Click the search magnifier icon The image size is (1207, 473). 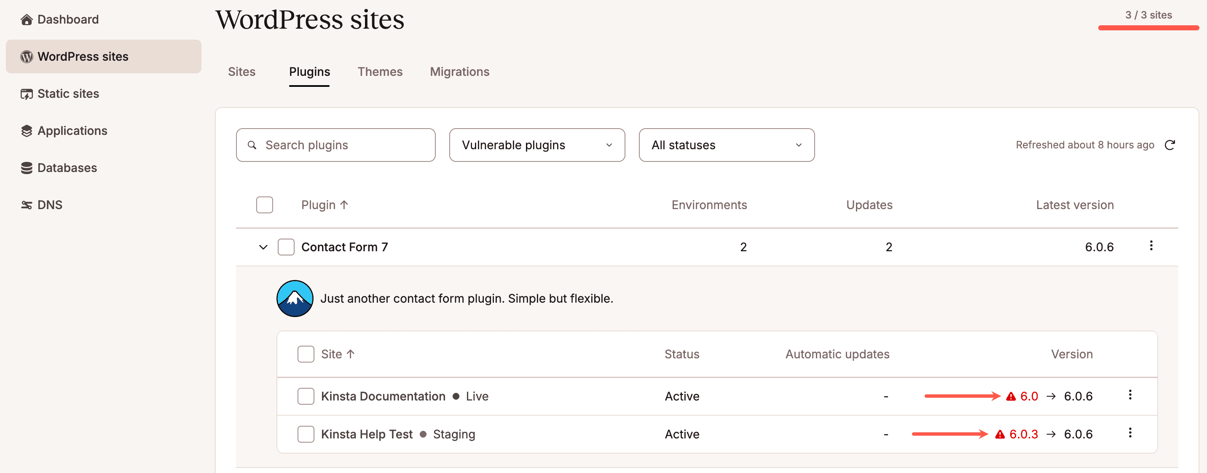point(252,145)
